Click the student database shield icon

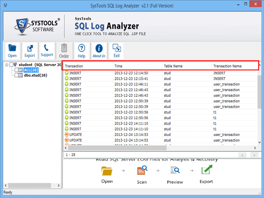(x=15, y=65)
